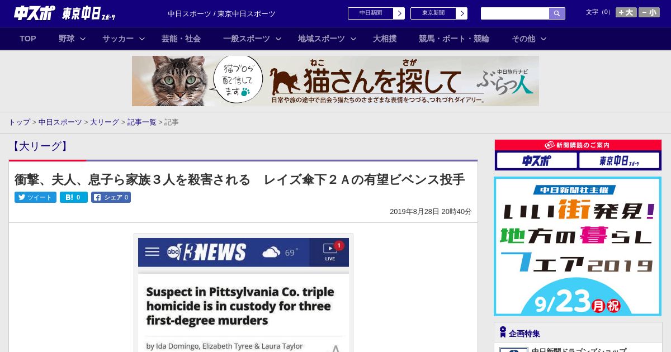Click the 【大リーグ】 section heading

pos(40,146)
